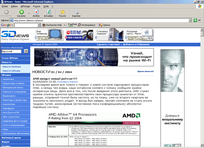Click the Ok subscribe button
Screen dimensions: 204x148
tap(26, 51)
